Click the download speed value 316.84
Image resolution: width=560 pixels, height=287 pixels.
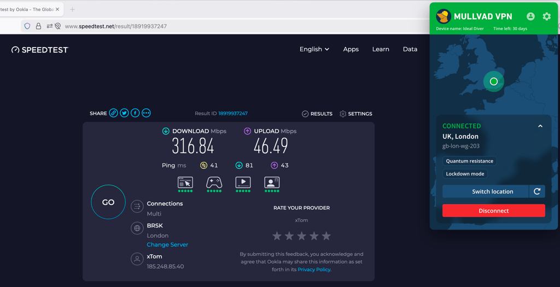(x=193, y=145)
